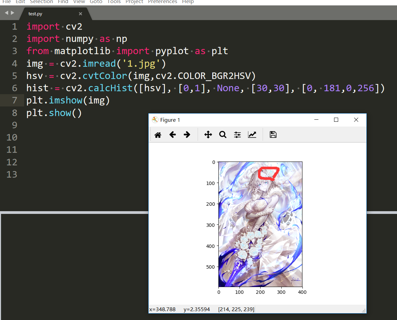Screen dimensions: 397x320
Task: Minimize the Figure 1 window
Action: click(316, 120)
